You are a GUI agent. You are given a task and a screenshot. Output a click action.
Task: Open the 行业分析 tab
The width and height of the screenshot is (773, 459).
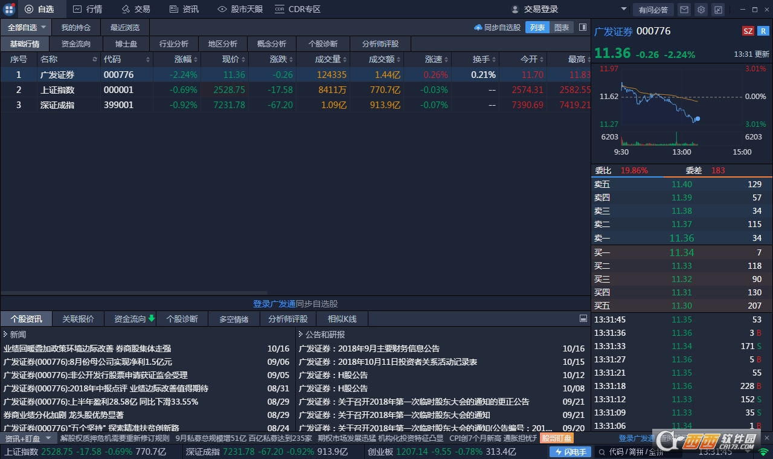[x=174, y=44]
